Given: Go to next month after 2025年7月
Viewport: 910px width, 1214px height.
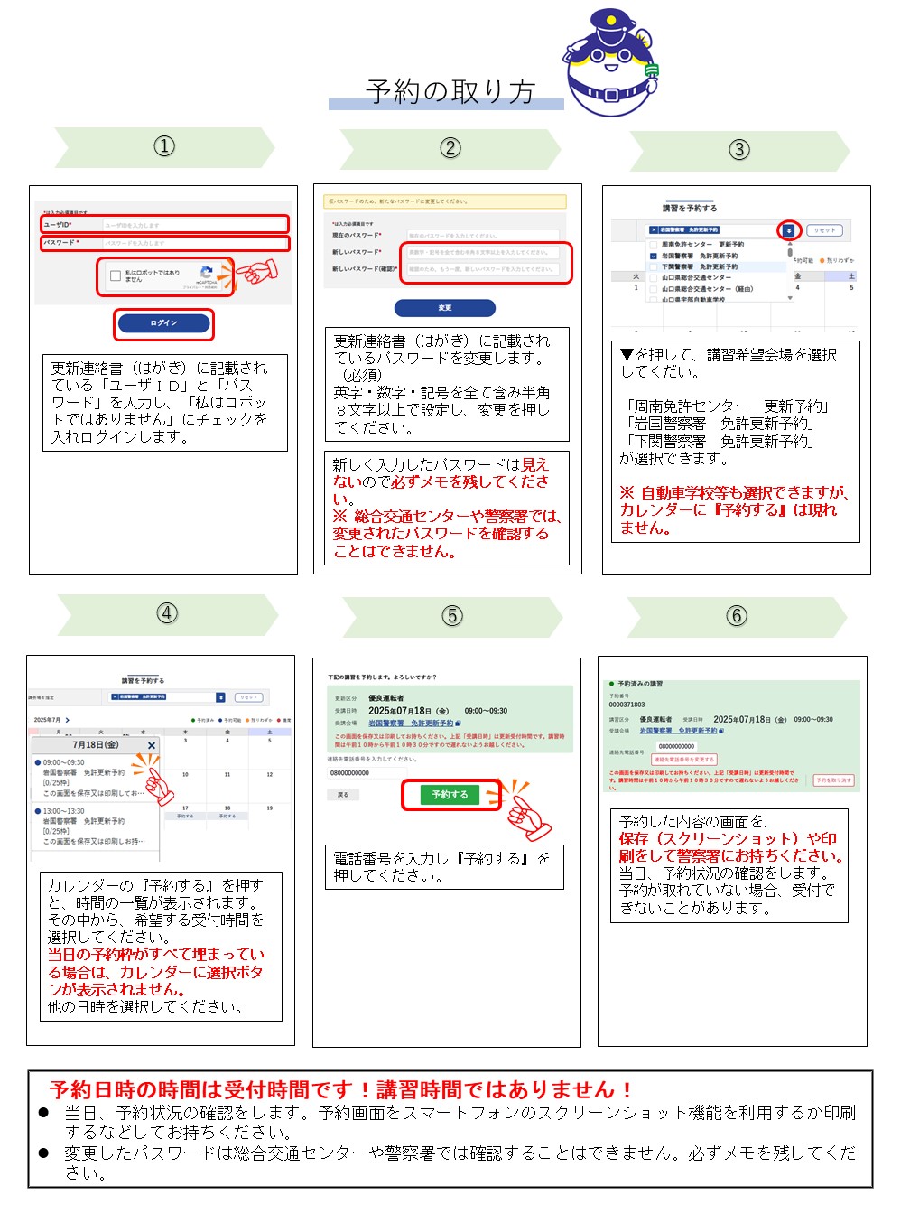Looking at the screenshot, I should coord(68,720).
